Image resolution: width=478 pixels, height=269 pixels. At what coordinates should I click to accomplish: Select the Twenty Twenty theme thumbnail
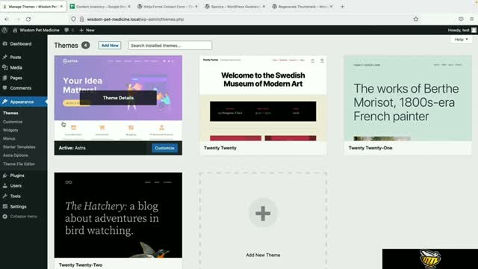(x=263, y=98)
